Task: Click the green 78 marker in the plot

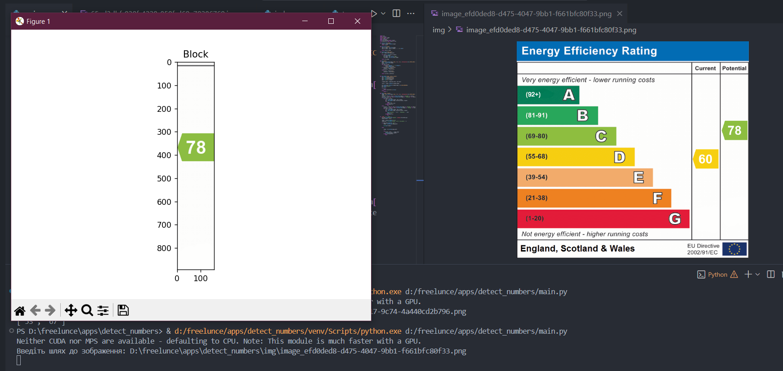Action: pos(196,147)
